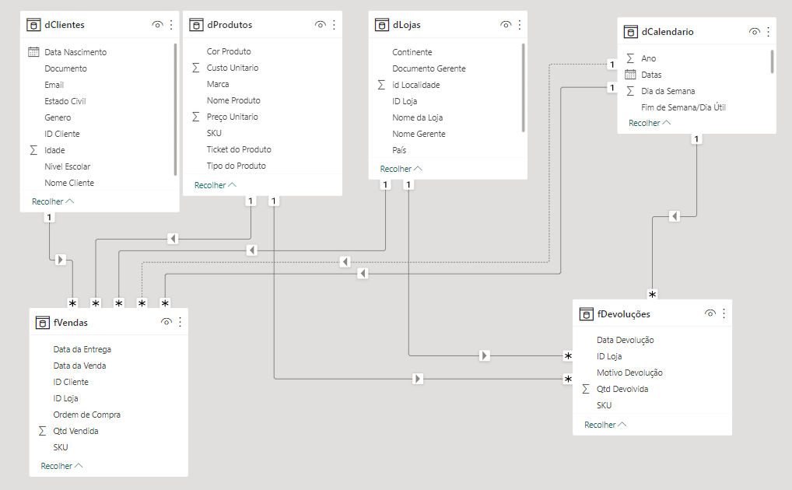This screenshot has width=792, height=490.
Task: Click the dCalendario table icon
Action: (630, 32)
